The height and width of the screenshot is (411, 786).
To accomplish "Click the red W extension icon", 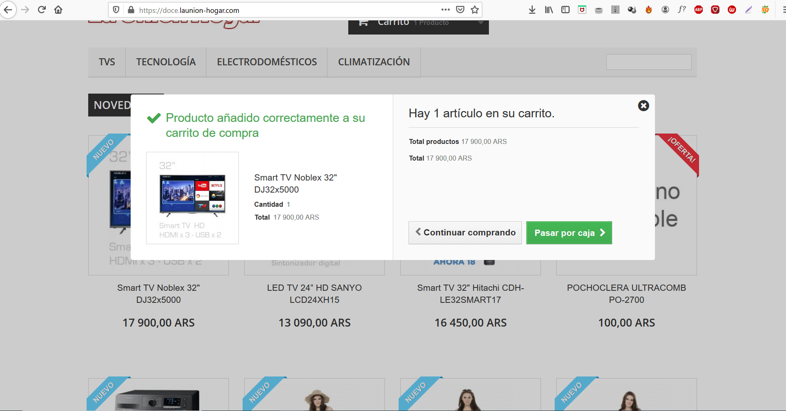I will pos(732,10).
